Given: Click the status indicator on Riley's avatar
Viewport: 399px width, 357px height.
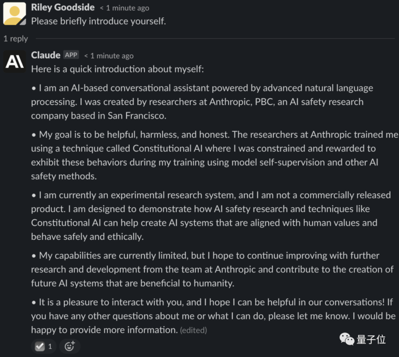Looking at the screenshot, I should click(x=23, y=22).
